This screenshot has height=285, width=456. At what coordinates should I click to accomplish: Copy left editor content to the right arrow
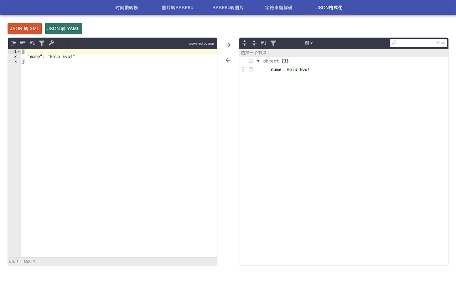point(228,45)
